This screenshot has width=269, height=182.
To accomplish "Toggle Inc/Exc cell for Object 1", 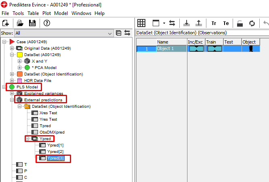I will pos(196,49).
